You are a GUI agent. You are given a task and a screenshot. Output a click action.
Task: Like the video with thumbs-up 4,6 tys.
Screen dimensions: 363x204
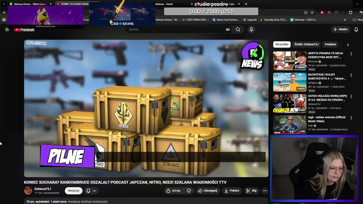[x=174, y=191]
